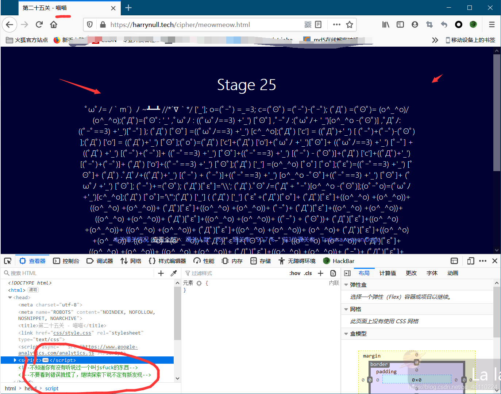Switch devtools dock frame icon
The image size is (501, 394).
(454, 261)
